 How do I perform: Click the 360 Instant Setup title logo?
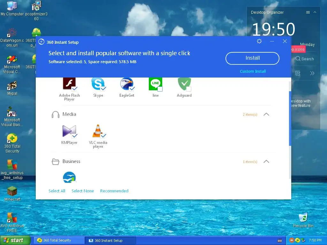[41, 42]
